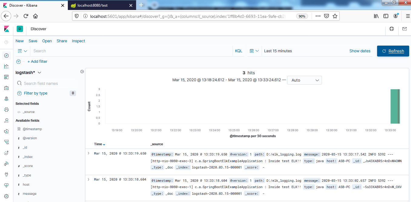Open the Maps app from sidebar
This screenshot has height=202, width=411.
[x=6, y=98]
